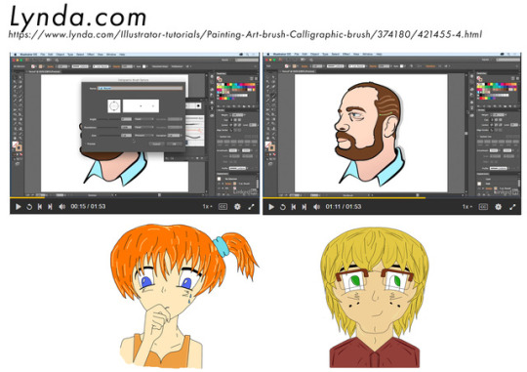Screen dimensions: 527x372
Task: Click OK in the Calligraphic Brush Options dialog
Action: pos(175,144)
